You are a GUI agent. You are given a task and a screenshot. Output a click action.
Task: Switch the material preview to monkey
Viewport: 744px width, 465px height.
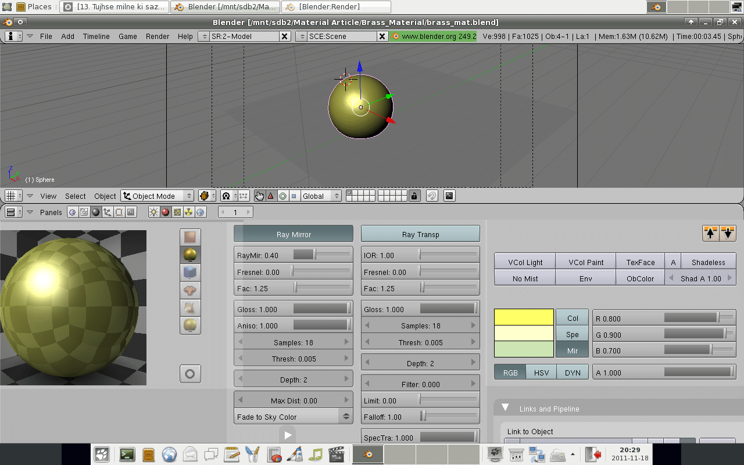pos(190,290)
